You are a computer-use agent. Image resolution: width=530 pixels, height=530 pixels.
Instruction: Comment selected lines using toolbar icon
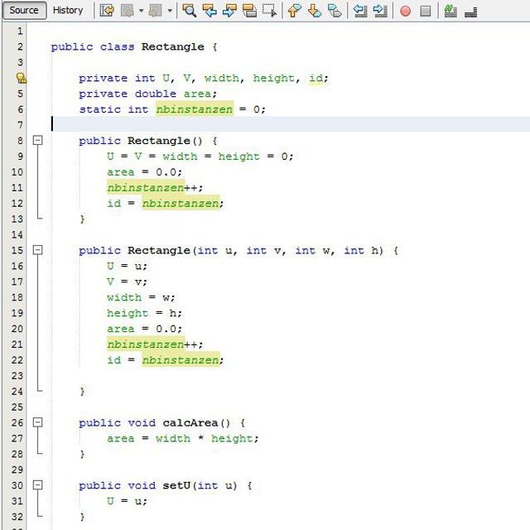coord(450,11)
